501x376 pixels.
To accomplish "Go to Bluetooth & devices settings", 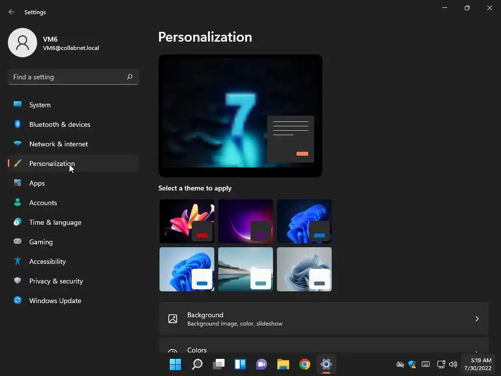I will [x=73, y=124].
